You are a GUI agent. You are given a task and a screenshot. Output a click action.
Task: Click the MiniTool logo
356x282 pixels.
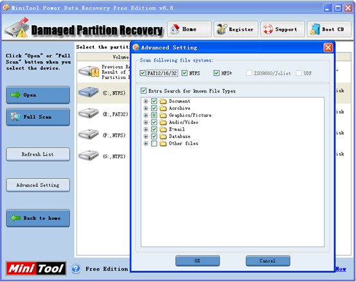(x=36, y=269)
